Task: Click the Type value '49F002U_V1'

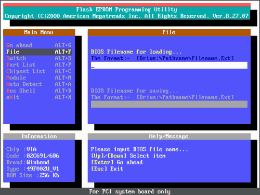Action: 43,168
